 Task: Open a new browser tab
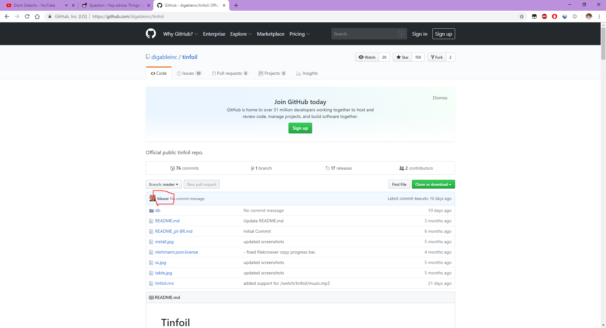tap(236, 5)
